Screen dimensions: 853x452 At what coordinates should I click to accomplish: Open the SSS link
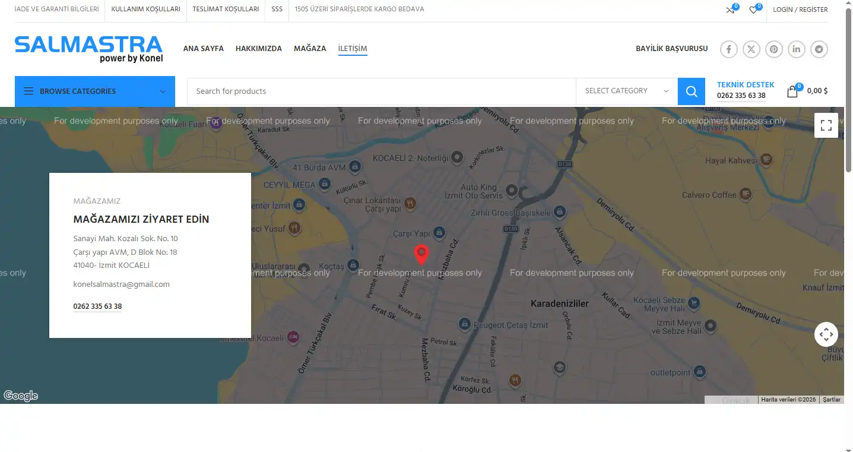(x=277, y=10)
